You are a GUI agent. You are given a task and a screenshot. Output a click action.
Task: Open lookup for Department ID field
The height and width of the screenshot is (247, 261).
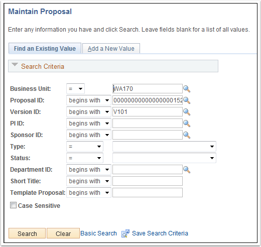[x=187, y=170]
